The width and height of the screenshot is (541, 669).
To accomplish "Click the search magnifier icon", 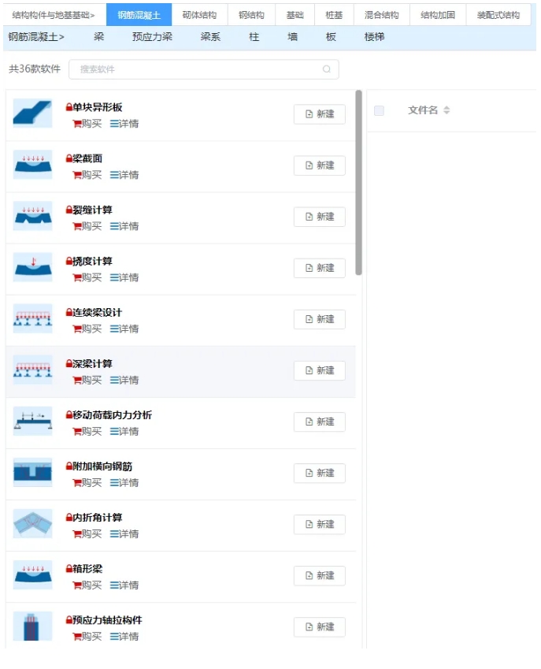I will click(327, 69).
